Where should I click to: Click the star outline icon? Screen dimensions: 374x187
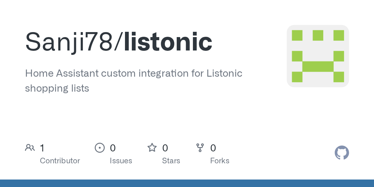point(152,148)
